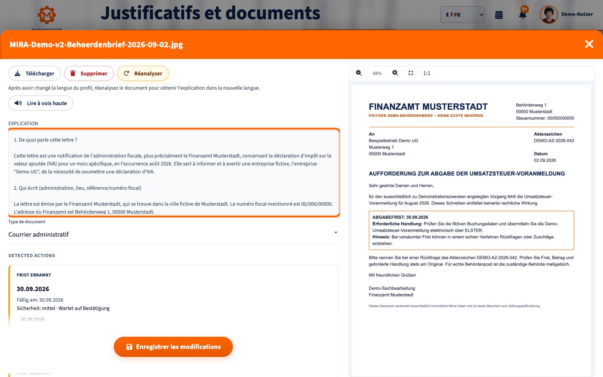Click the Réanalyser button
The height and width of the screenshot is (377, 603).
(x=143, y=73)
